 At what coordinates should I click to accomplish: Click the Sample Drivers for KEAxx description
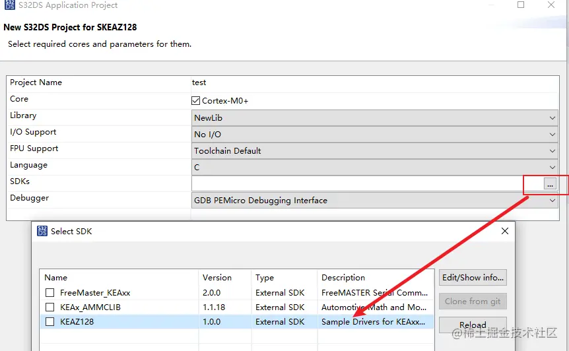(x=374, y=321)
